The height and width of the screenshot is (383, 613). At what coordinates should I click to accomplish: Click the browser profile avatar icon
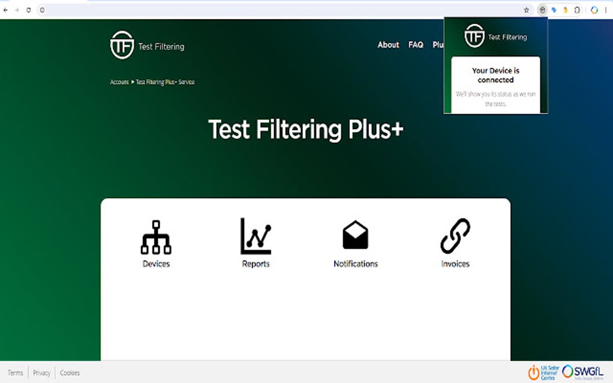coord(593,10)
